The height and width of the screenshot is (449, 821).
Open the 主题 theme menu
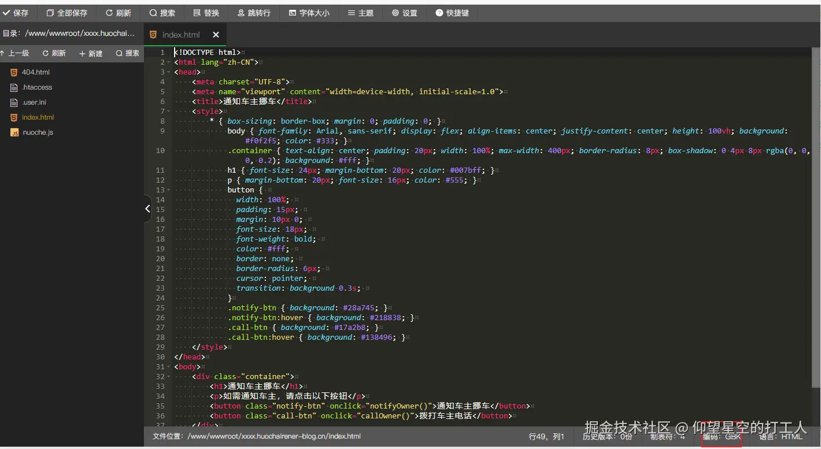pos(361,13)
